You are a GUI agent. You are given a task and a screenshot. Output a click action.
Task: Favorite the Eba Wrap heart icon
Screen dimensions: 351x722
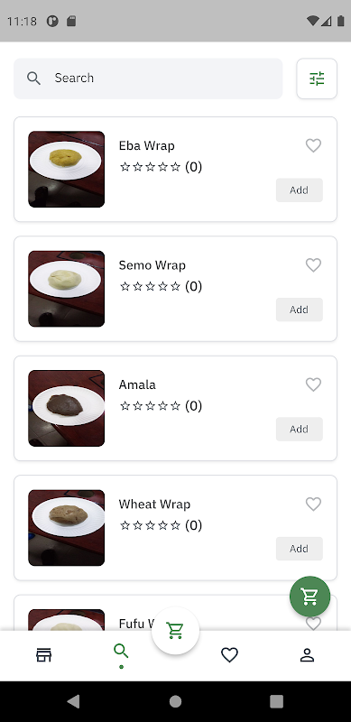[313, 145]
